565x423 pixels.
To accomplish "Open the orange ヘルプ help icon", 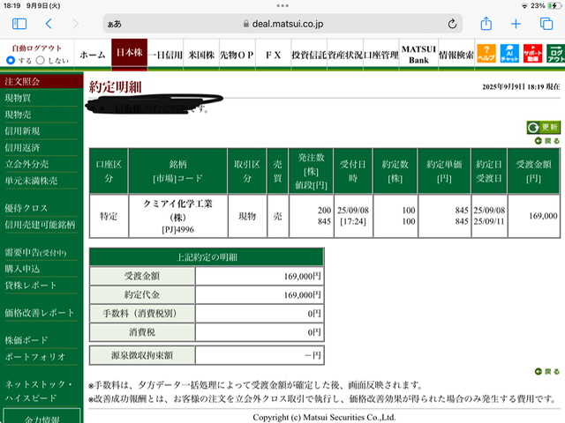I will [486, 54].
